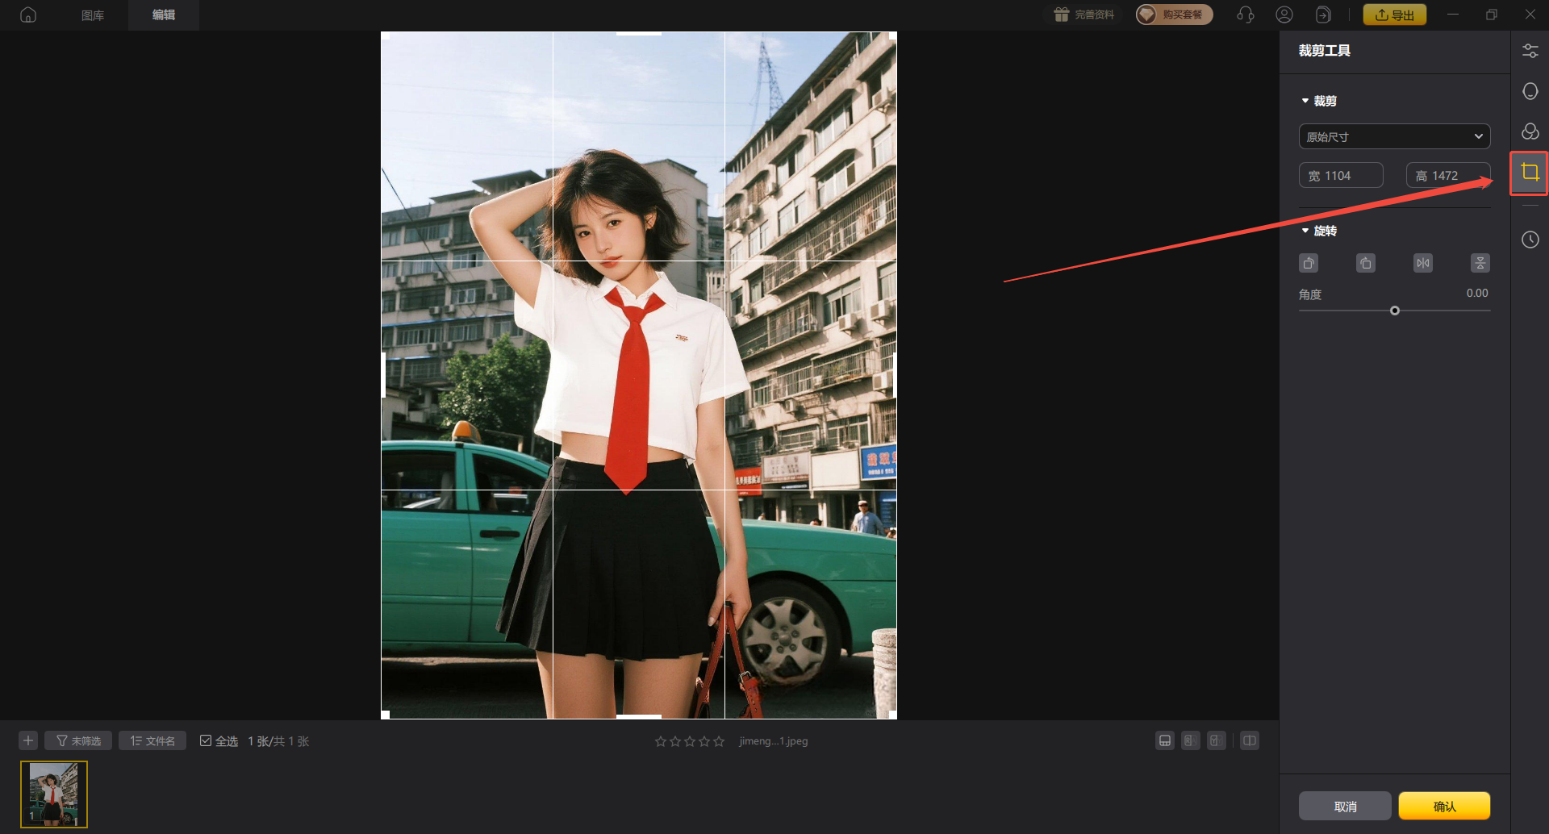Open the adjustment sliders panel icon

click(1530, 51)
